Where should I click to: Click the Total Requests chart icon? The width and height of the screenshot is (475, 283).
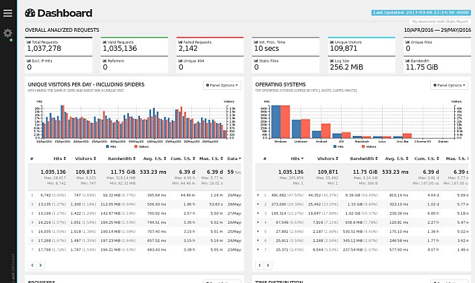(29, 42)
